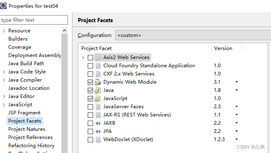Open the Configuration <custom> combo box
271x153 pixels.
coord(193,35)
